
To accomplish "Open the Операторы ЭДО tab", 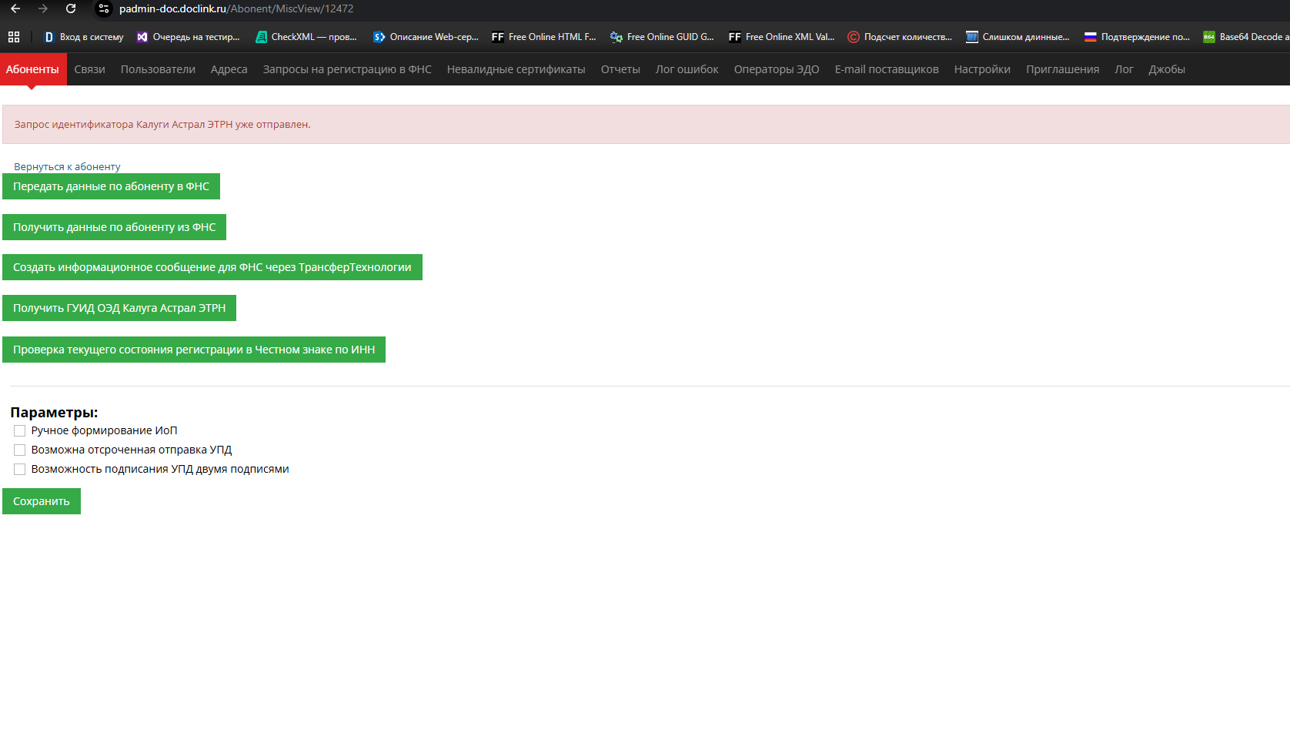I will point(777,69).
